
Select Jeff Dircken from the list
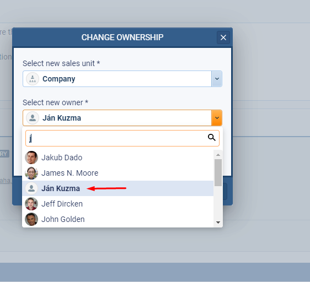click(x=118, y=204)
